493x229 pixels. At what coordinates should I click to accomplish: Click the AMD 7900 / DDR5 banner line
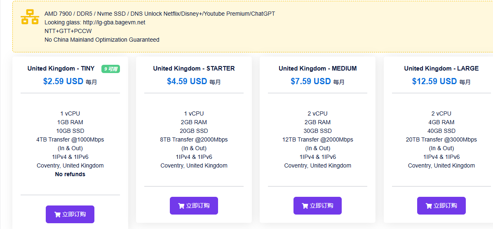point(160,14)
